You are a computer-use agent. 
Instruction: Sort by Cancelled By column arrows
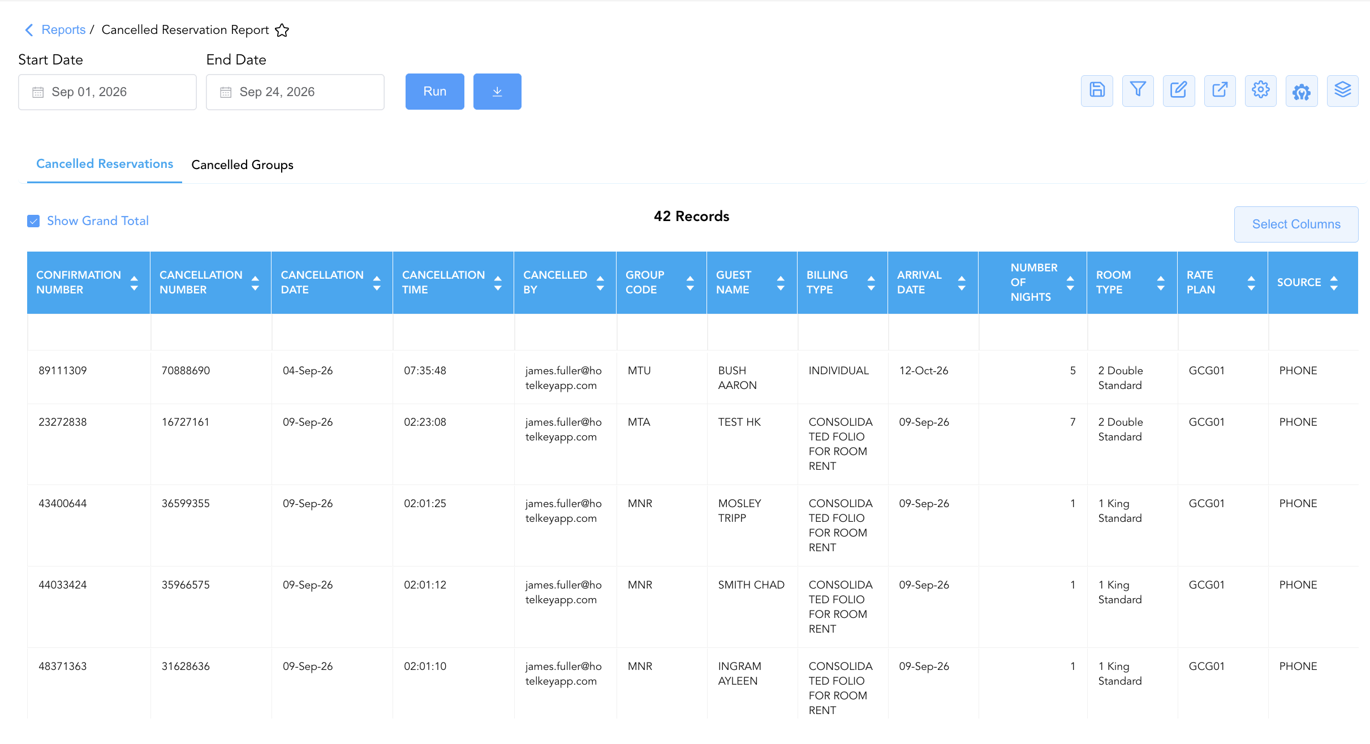(600, 283)
